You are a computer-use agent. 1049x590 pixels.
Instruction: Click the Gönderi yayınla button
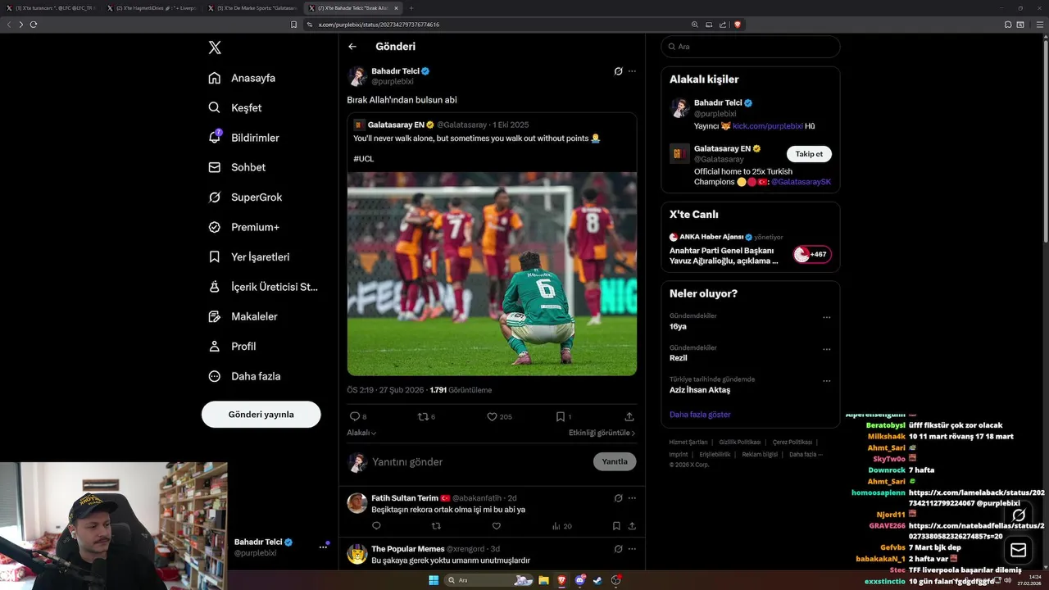(261, 415)
